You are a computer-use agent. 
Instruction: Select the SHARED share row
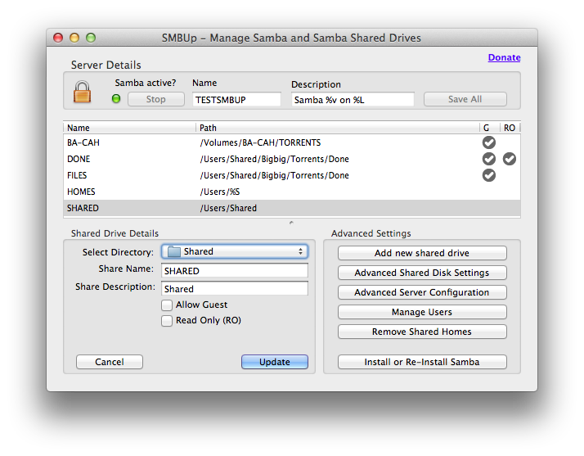pyautogui.click(x=292, y=208)
